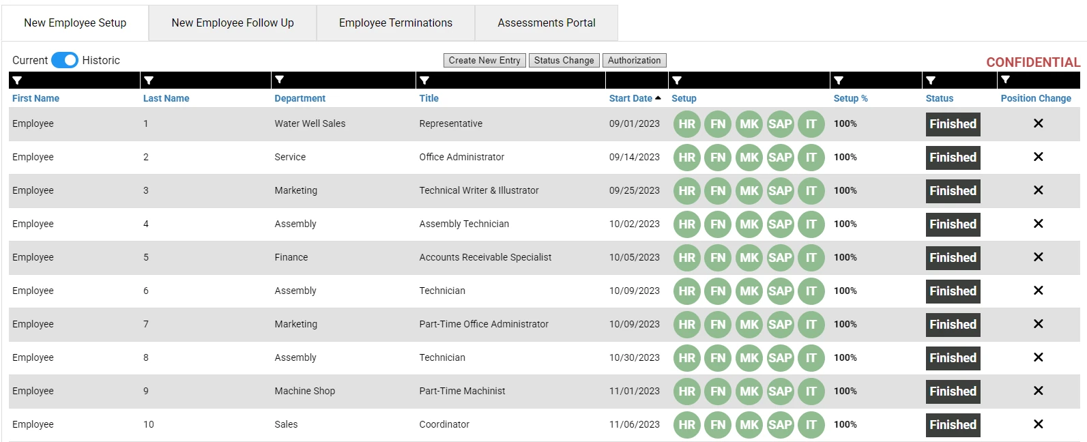This screenshot has width=1087, height=442.
Task: Open the Assessments Portal tab
Action: (x=547, y=23)
